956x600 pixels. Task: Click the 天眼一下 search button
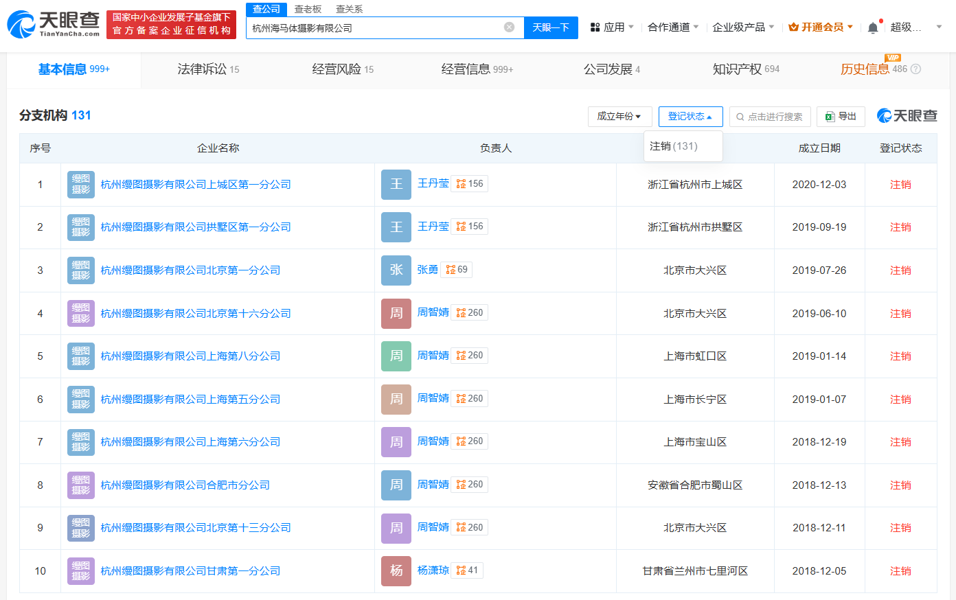coord(551,27)
